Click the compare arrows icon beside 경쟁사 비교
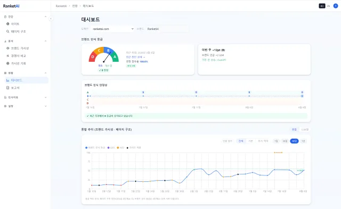 [x=8, y=56]
